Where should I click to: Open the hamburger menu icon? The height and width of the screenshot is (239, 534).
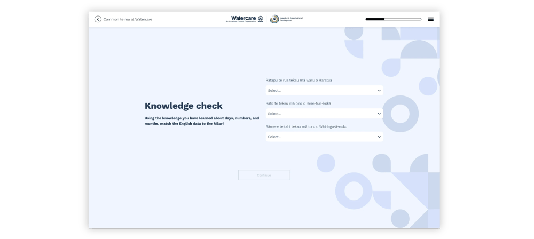430,19
